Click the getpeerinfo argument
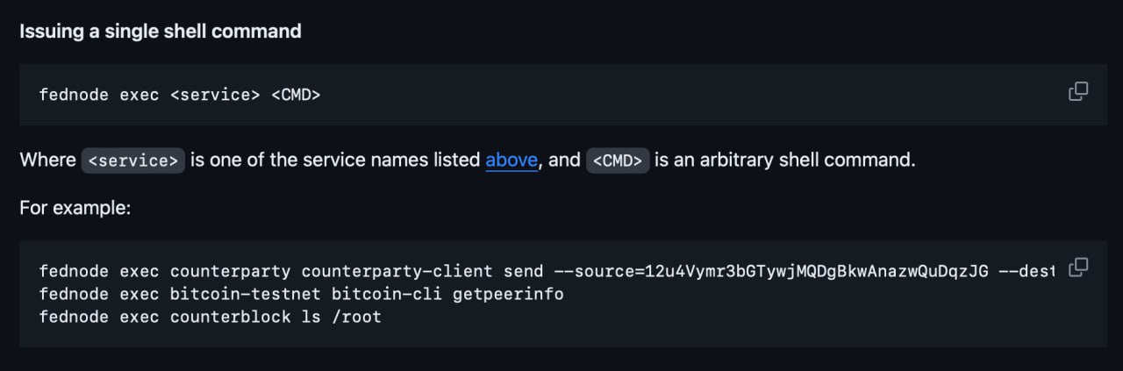 pos(508,294)
